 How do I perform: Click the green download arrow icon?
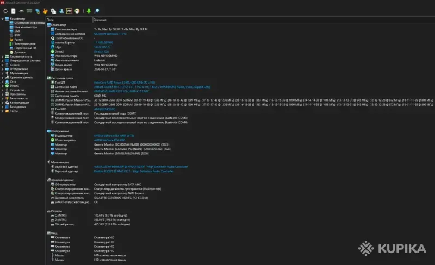tap(89, 11)
